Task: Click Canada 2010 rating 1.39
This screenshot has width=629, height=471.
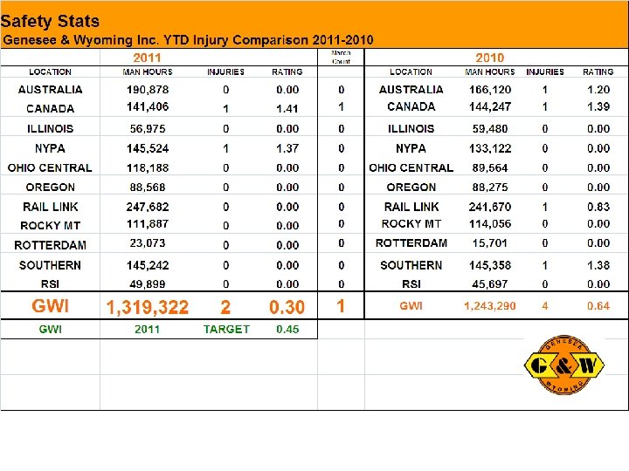Action: coord(598,107)
